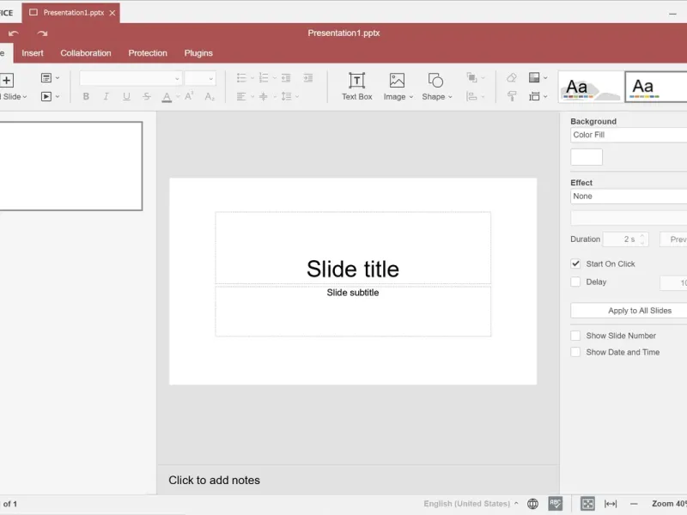Choose the background color swatch
The height and width of the screenshot is (515, 687).
point(586,156)
